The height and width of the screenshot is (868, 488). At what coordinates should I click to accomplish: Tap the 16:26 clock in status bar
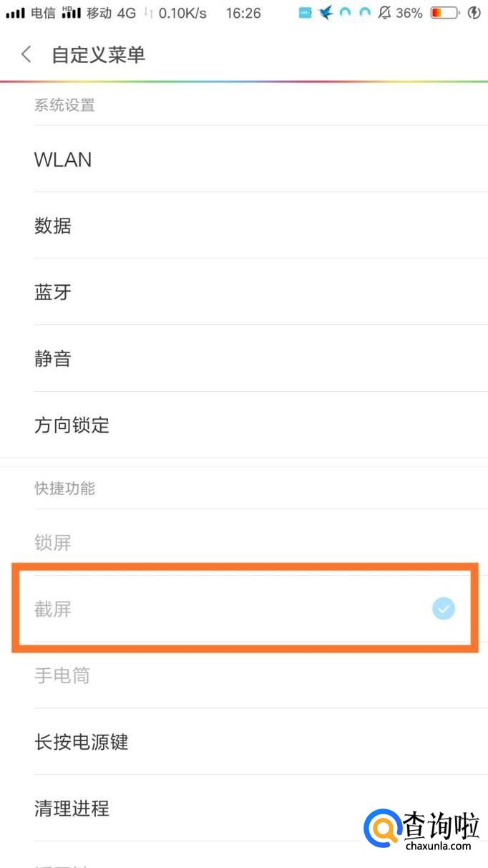coord(243,13)
